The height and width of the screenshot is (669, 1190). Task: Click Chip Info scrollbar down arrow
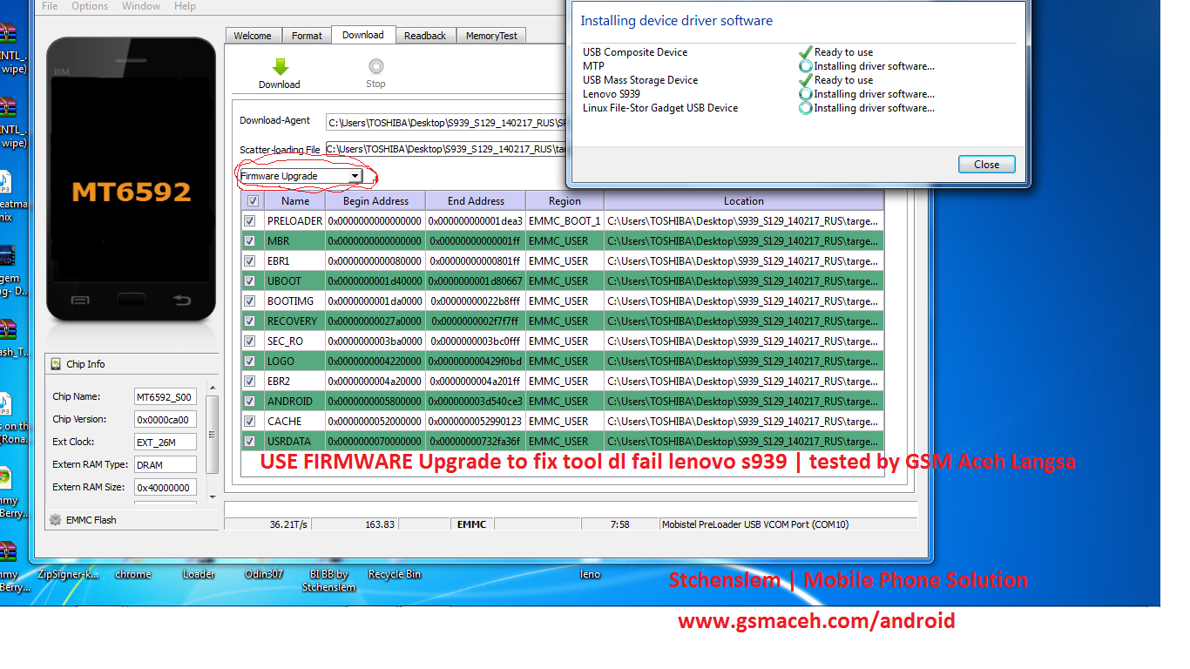coord(212,496)
